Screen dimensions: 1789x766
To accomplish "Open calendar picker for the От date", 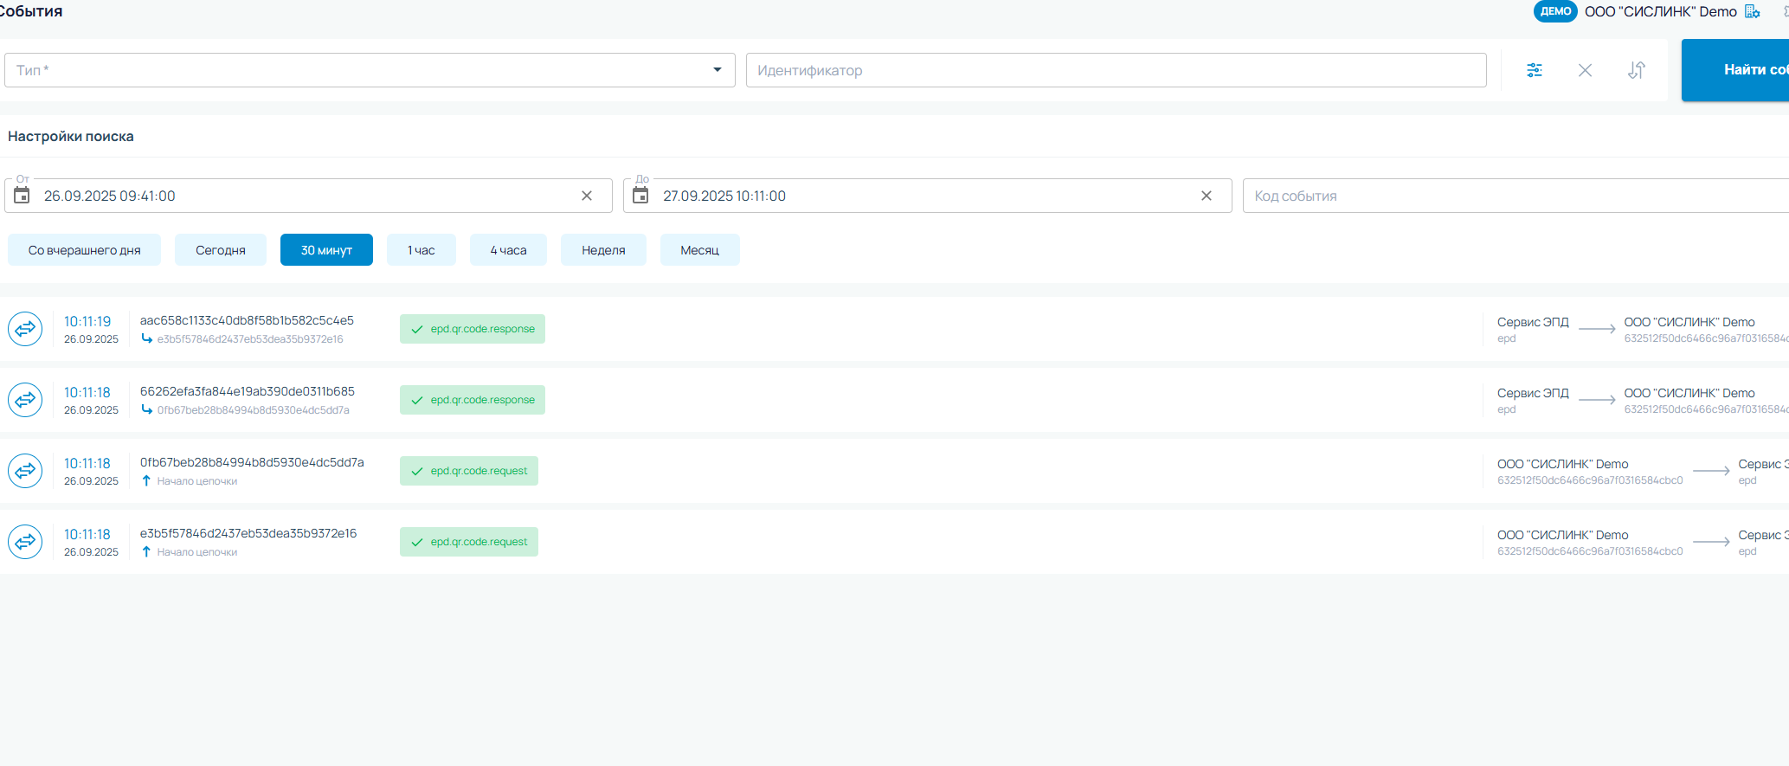I will point(22,196).
